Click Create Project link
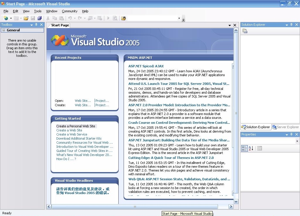 pos(102,105)
